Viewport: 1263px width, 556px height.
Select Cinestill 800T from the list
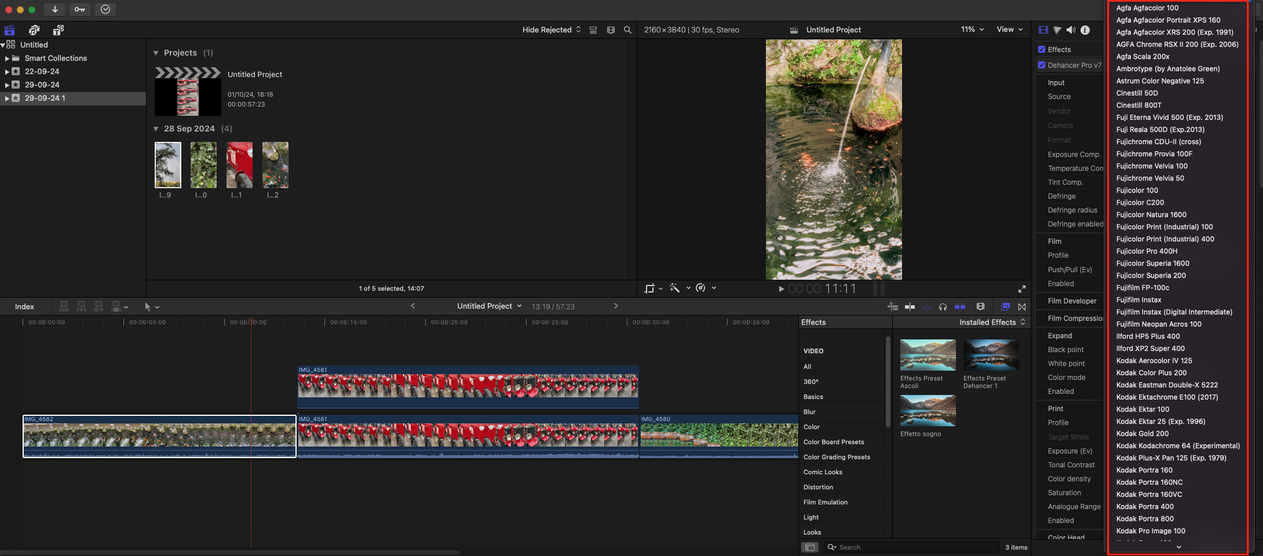tap(1138, 105)
